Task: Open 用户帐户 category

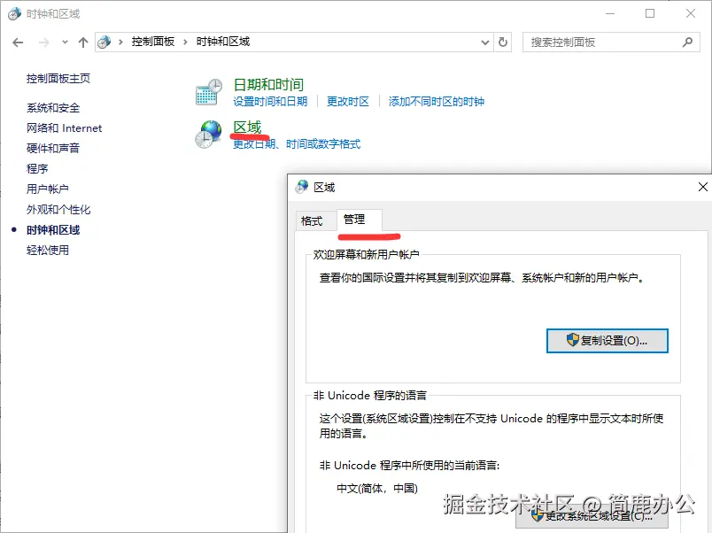Action: tap(48, 188)
